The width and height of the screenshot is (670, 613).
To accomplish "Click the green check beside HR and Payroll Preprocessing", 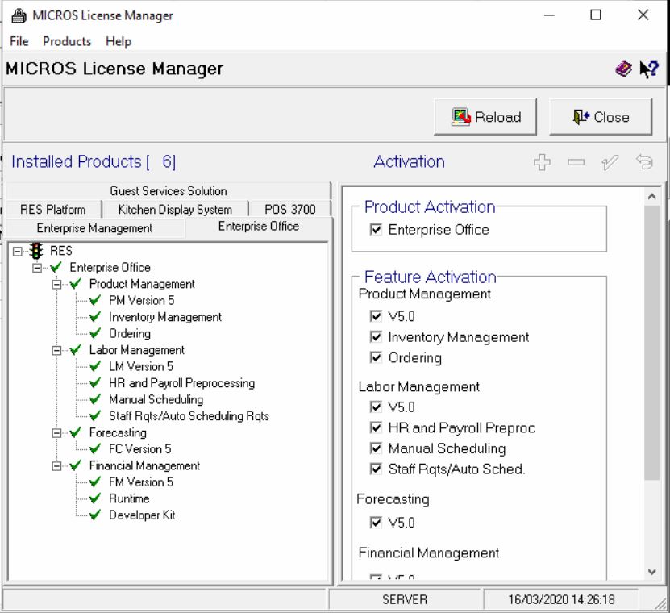I will pos(95,383).
